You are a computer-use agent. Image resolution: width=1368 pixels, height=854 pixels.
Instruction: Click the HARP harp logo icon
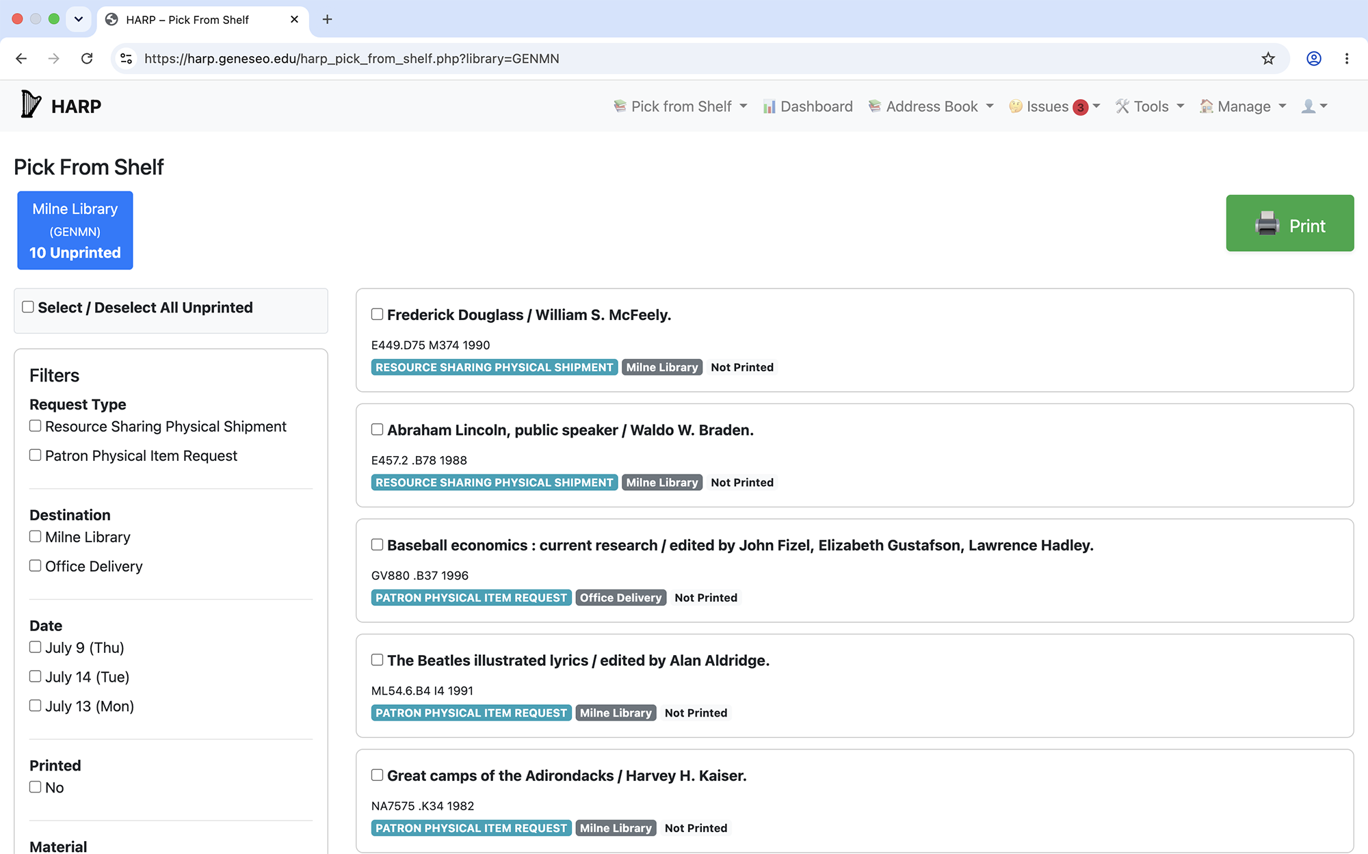31,105
